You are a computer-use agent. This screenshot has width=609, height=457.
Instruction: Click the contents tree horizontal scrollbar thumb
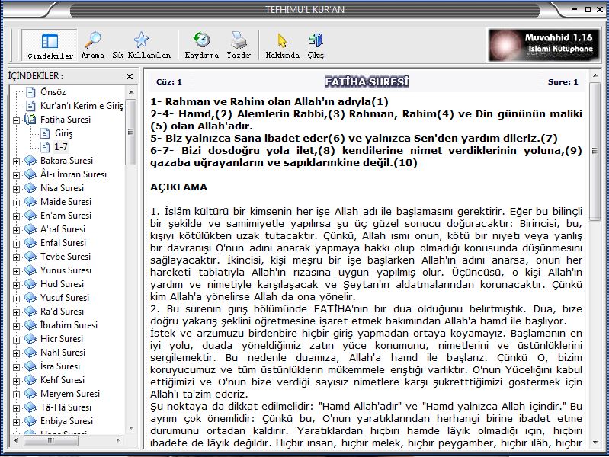pos(51,440)
